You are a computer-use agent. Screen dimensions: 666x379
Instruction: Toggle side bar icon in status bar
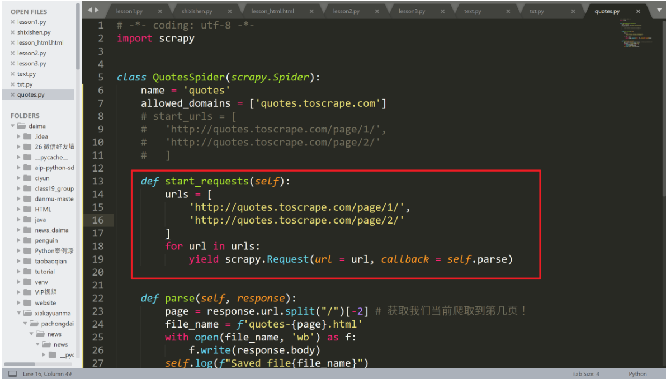(13, 374)
